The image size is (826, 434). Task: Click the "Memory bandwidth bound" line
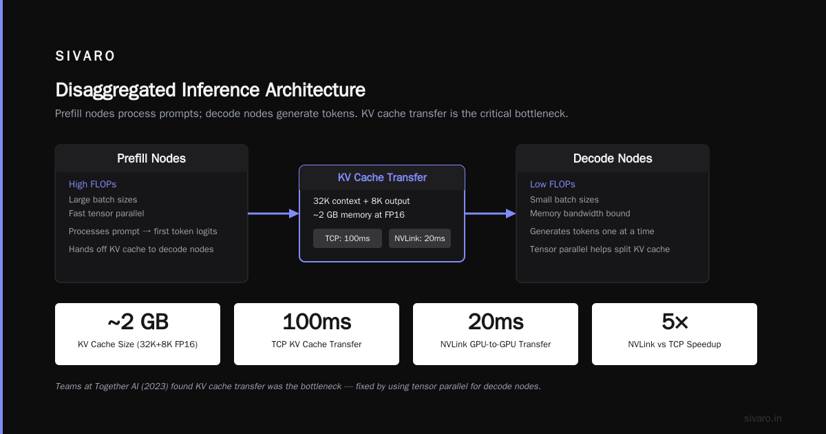(580, 214)
